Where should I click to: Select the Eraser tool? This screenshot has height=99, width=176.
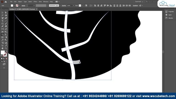pyautogui.click(x=6, y=26)
